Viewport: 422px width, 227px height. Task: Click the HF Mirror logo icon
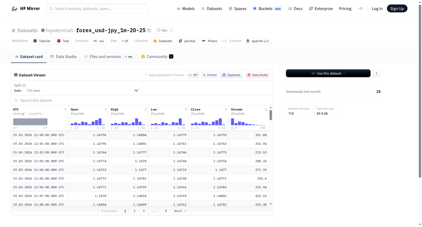pyautogui.click(x=15, y=9)
